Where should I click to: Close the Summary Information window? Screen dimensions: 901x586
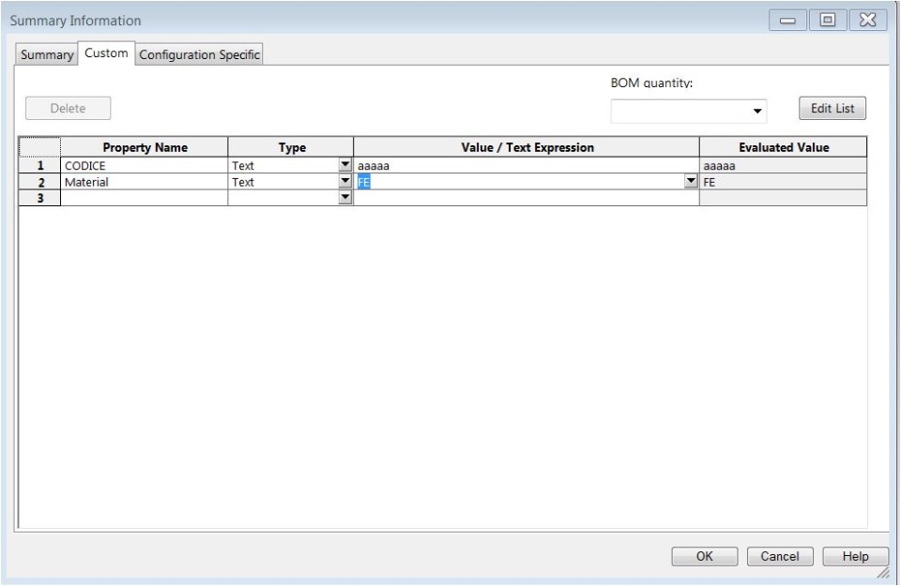click(x=867, y=20)
